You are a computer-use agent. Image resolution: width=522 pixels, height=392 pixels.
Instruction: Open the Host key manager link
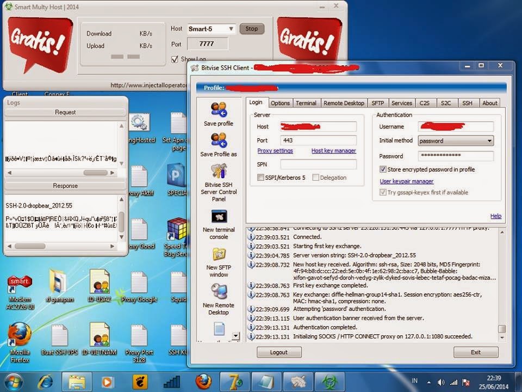tap(333, 151)
